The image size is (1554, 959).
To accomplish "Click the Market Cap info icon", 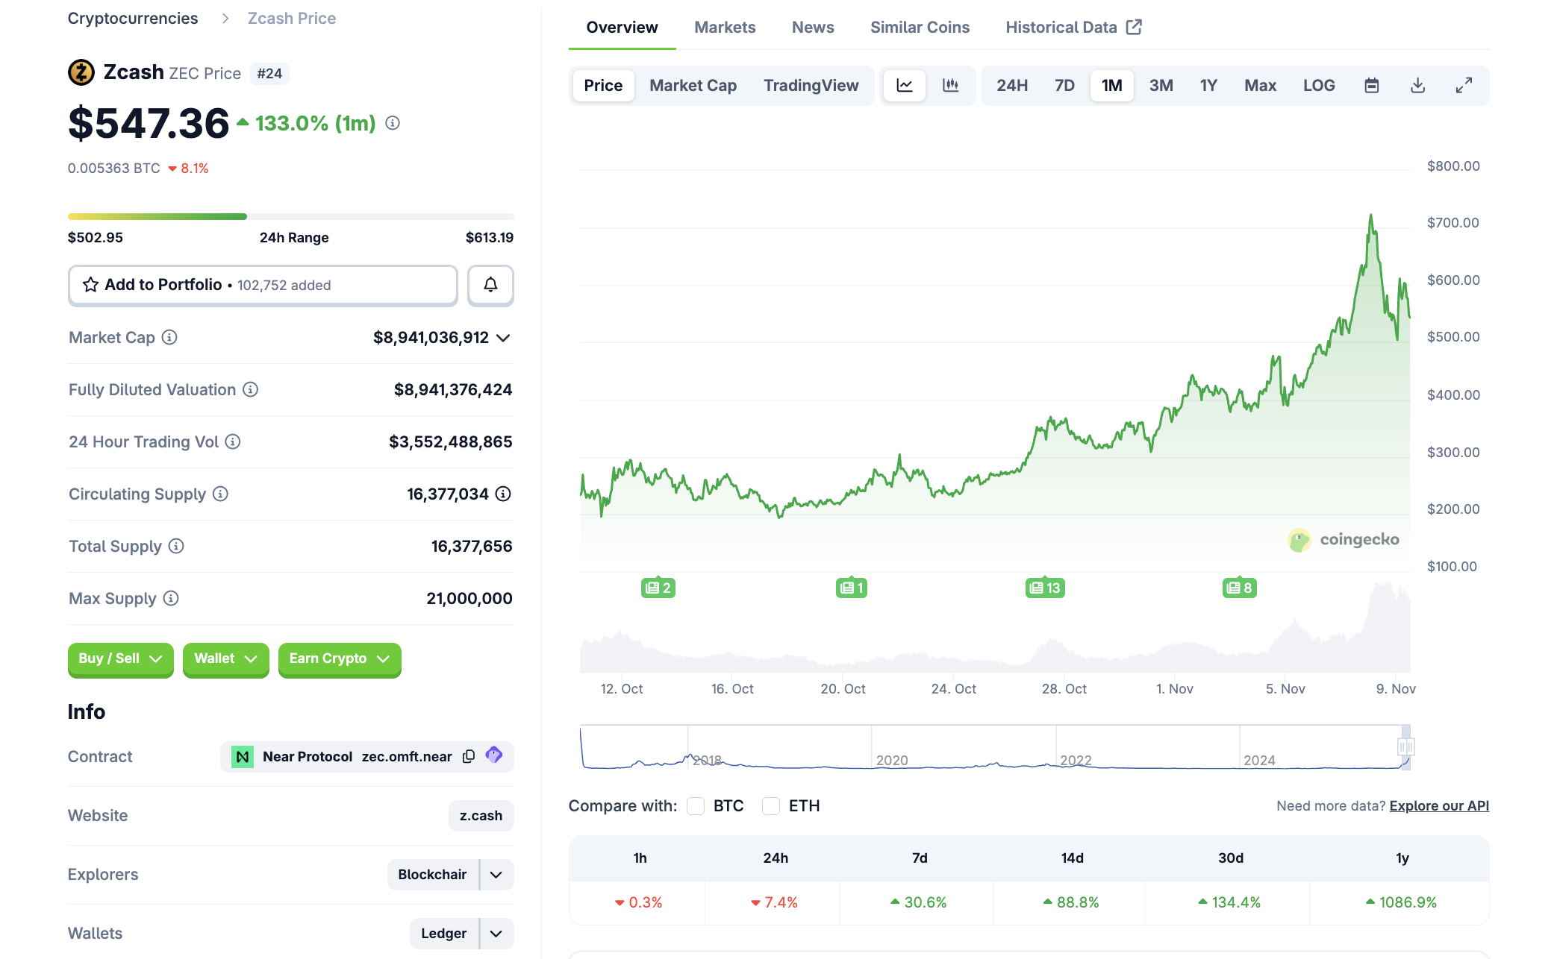I will [x=169, y=338].
